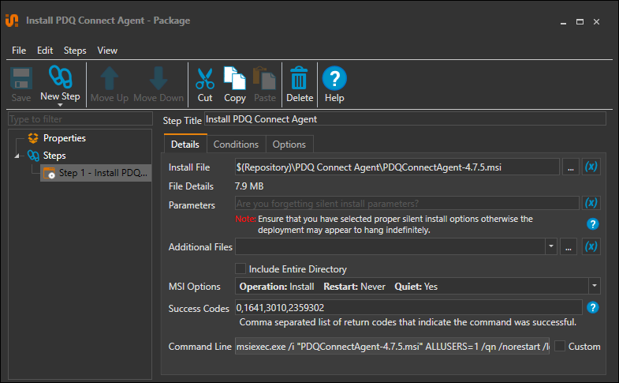Browse for Additional Files
Screen dimensions: 619x383
point(568,246)
